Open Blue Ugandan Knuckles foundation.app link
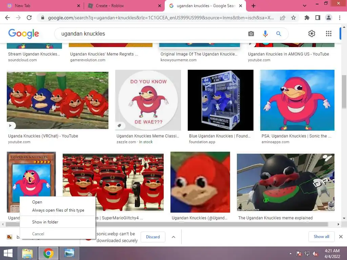The image size is (347, 260). point(220,136)
